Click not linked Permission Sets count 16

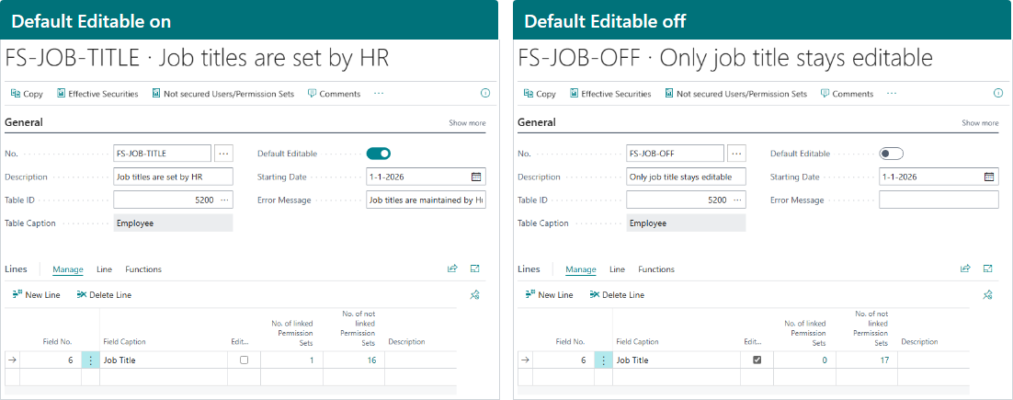coord(372,360)
